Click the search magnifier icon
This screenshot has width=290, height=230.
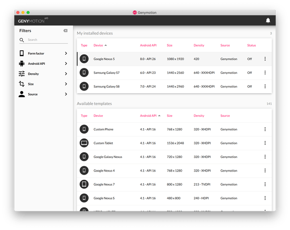click(22, 40)
